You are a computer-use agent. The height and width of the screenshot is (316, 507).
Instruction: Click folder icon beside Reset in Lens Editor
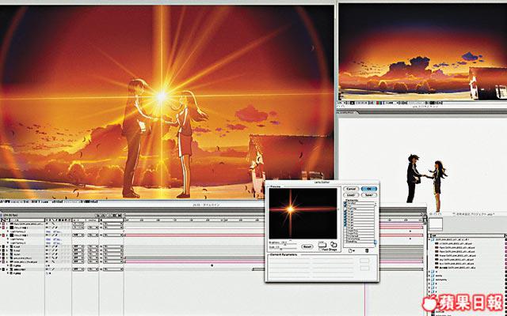point(322,245)
